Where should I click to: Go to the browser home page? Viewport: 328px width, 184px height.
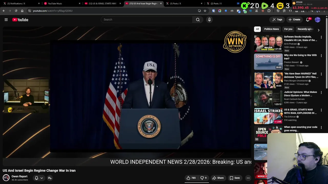[22, 11]
